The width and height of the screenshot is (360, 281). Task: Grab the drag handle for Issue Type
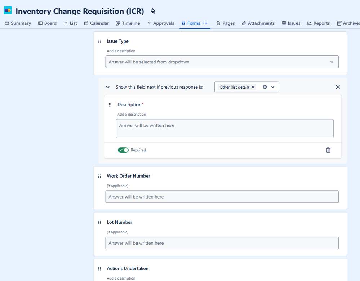(99, 41)
